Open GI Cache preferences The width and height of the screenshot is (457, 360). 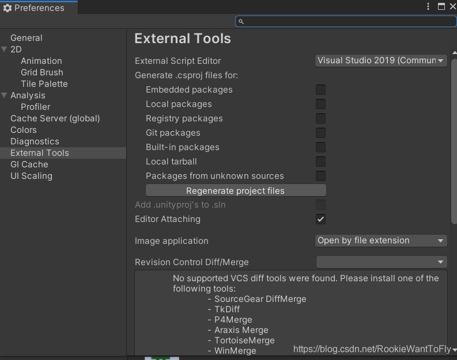[x=29, y=164]
